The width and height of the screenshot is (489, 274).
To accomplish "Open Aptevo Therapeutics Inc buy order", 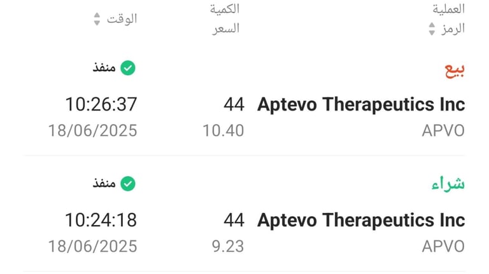I will [x=361, y=220].
